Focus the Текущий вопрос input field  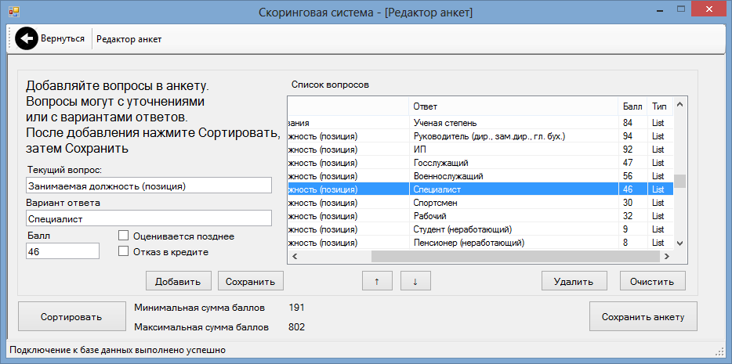pos(148,185)
